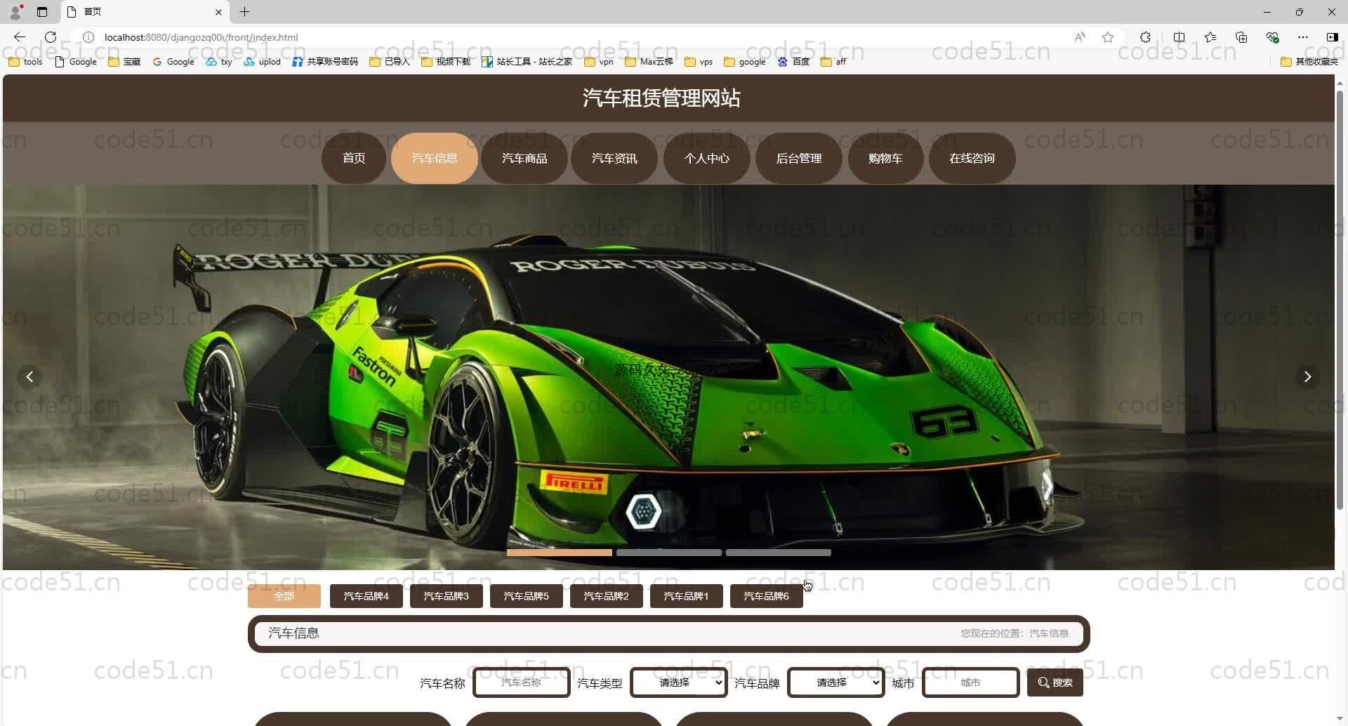The height and width of the screenshot is (726, 1348).
Task: Focus the 城市 input field
Action: point(971,682)
